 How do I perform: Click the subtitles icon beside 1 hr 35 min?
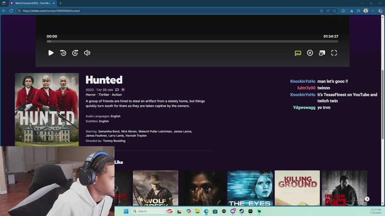[117, 90]
